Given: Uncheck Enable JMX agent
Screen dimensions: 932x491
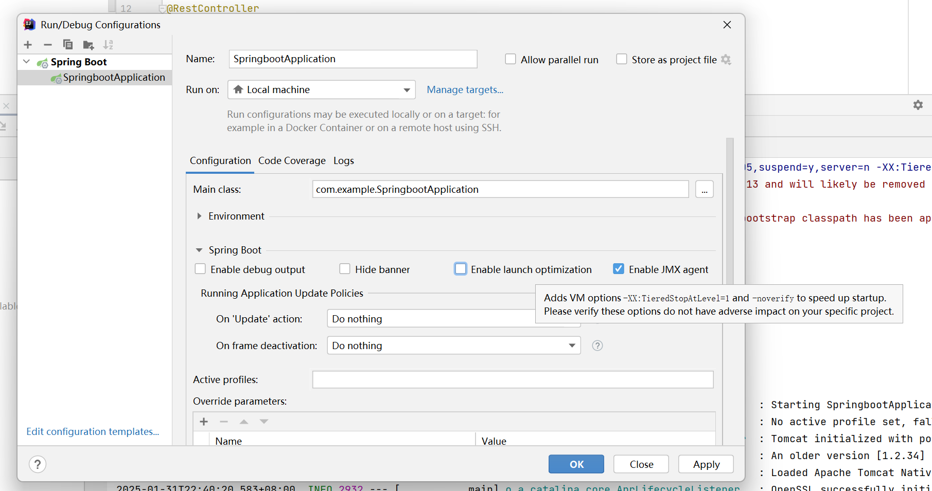Looking at the screenshot, I should pos(619,269).
